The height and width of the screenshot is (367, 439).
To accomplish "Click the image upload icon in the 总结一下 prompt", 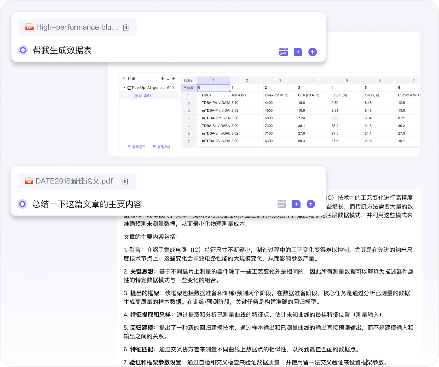I will click(282, 204).
